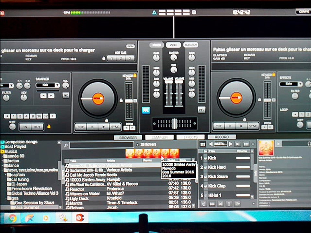Switch to the EFFECTS tab
This screenshot has width=311, height=233.
pyautogui.click(x=190, y=137)
